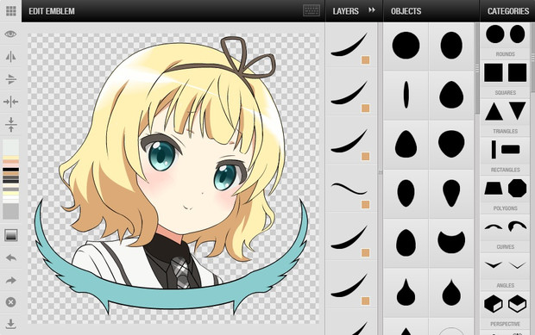The image size is (535, 335).
Task: Choose the Triangles category
Action: pos(506,117)
